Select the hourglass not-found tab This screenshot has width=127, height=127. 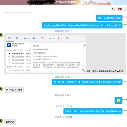click(18, 38)
